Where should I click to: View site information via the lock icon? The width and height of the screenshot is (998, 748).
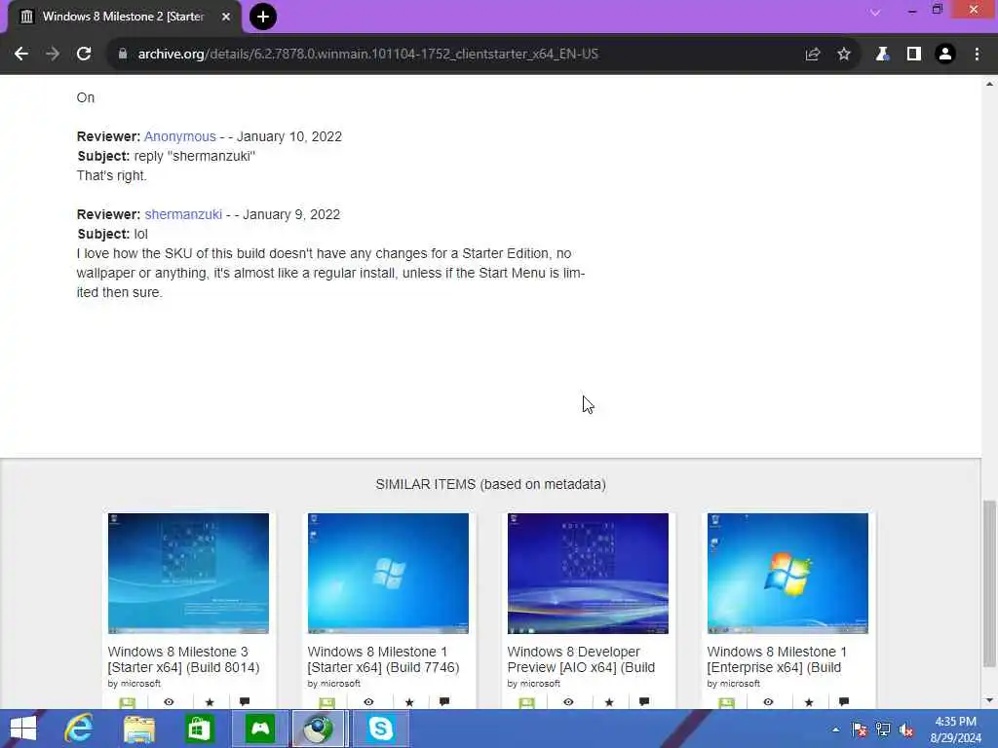(x=123, y=55)
